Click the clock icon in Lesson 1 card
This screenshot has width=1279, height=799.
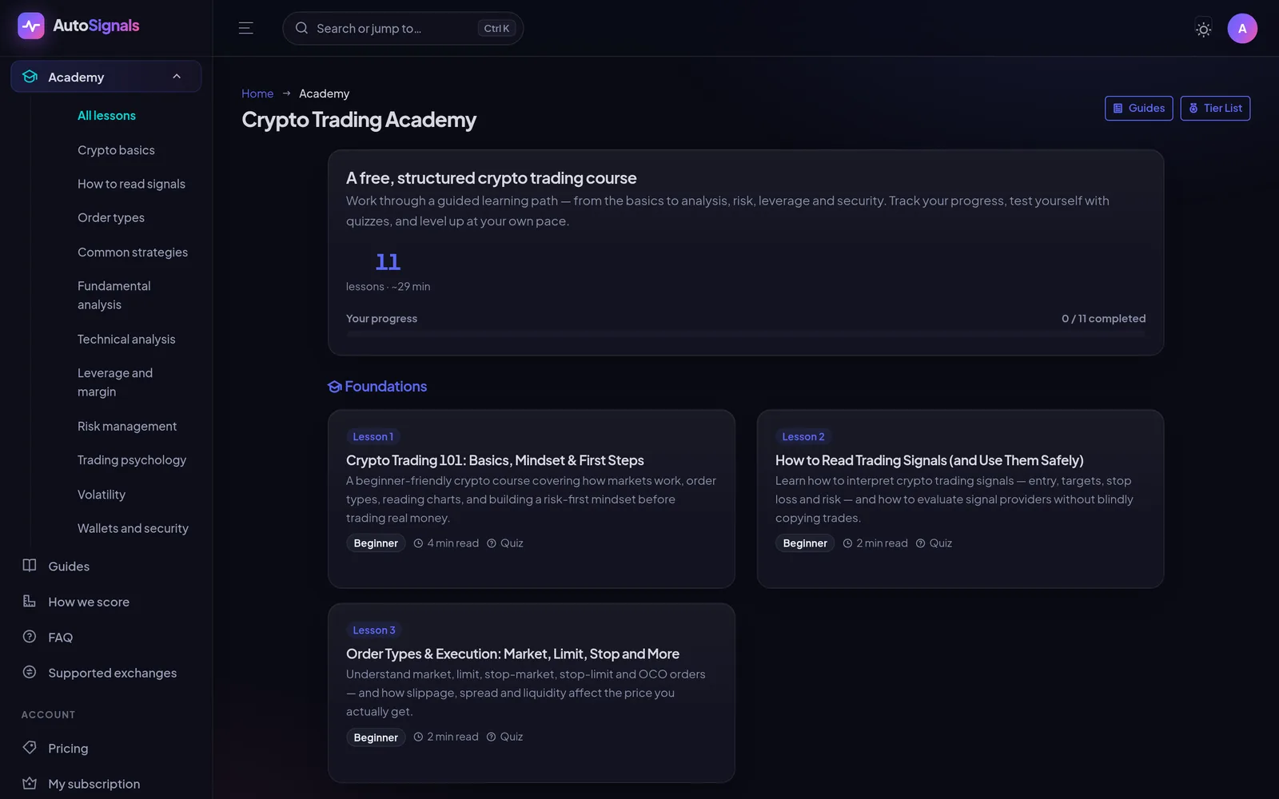418,543
